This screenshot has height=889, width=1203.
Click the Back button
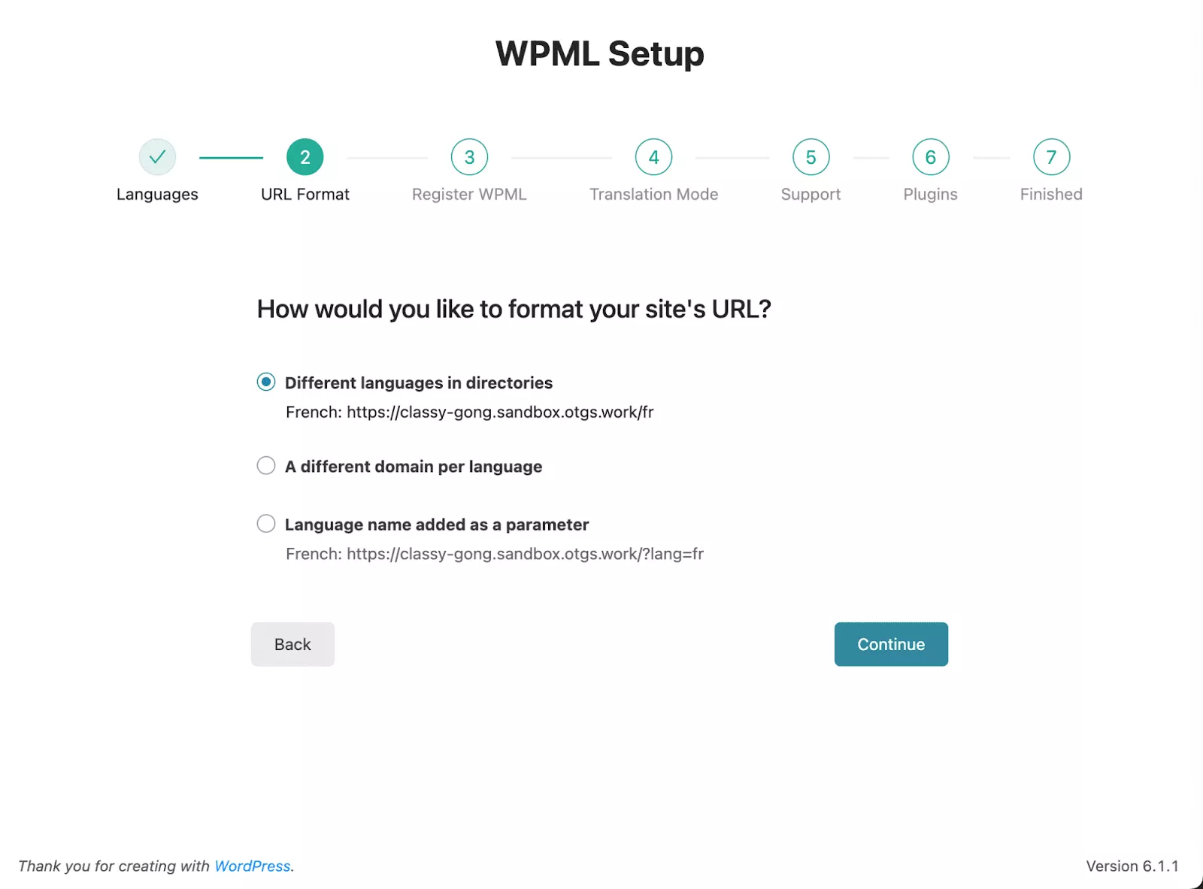click(x=292, y=644)
